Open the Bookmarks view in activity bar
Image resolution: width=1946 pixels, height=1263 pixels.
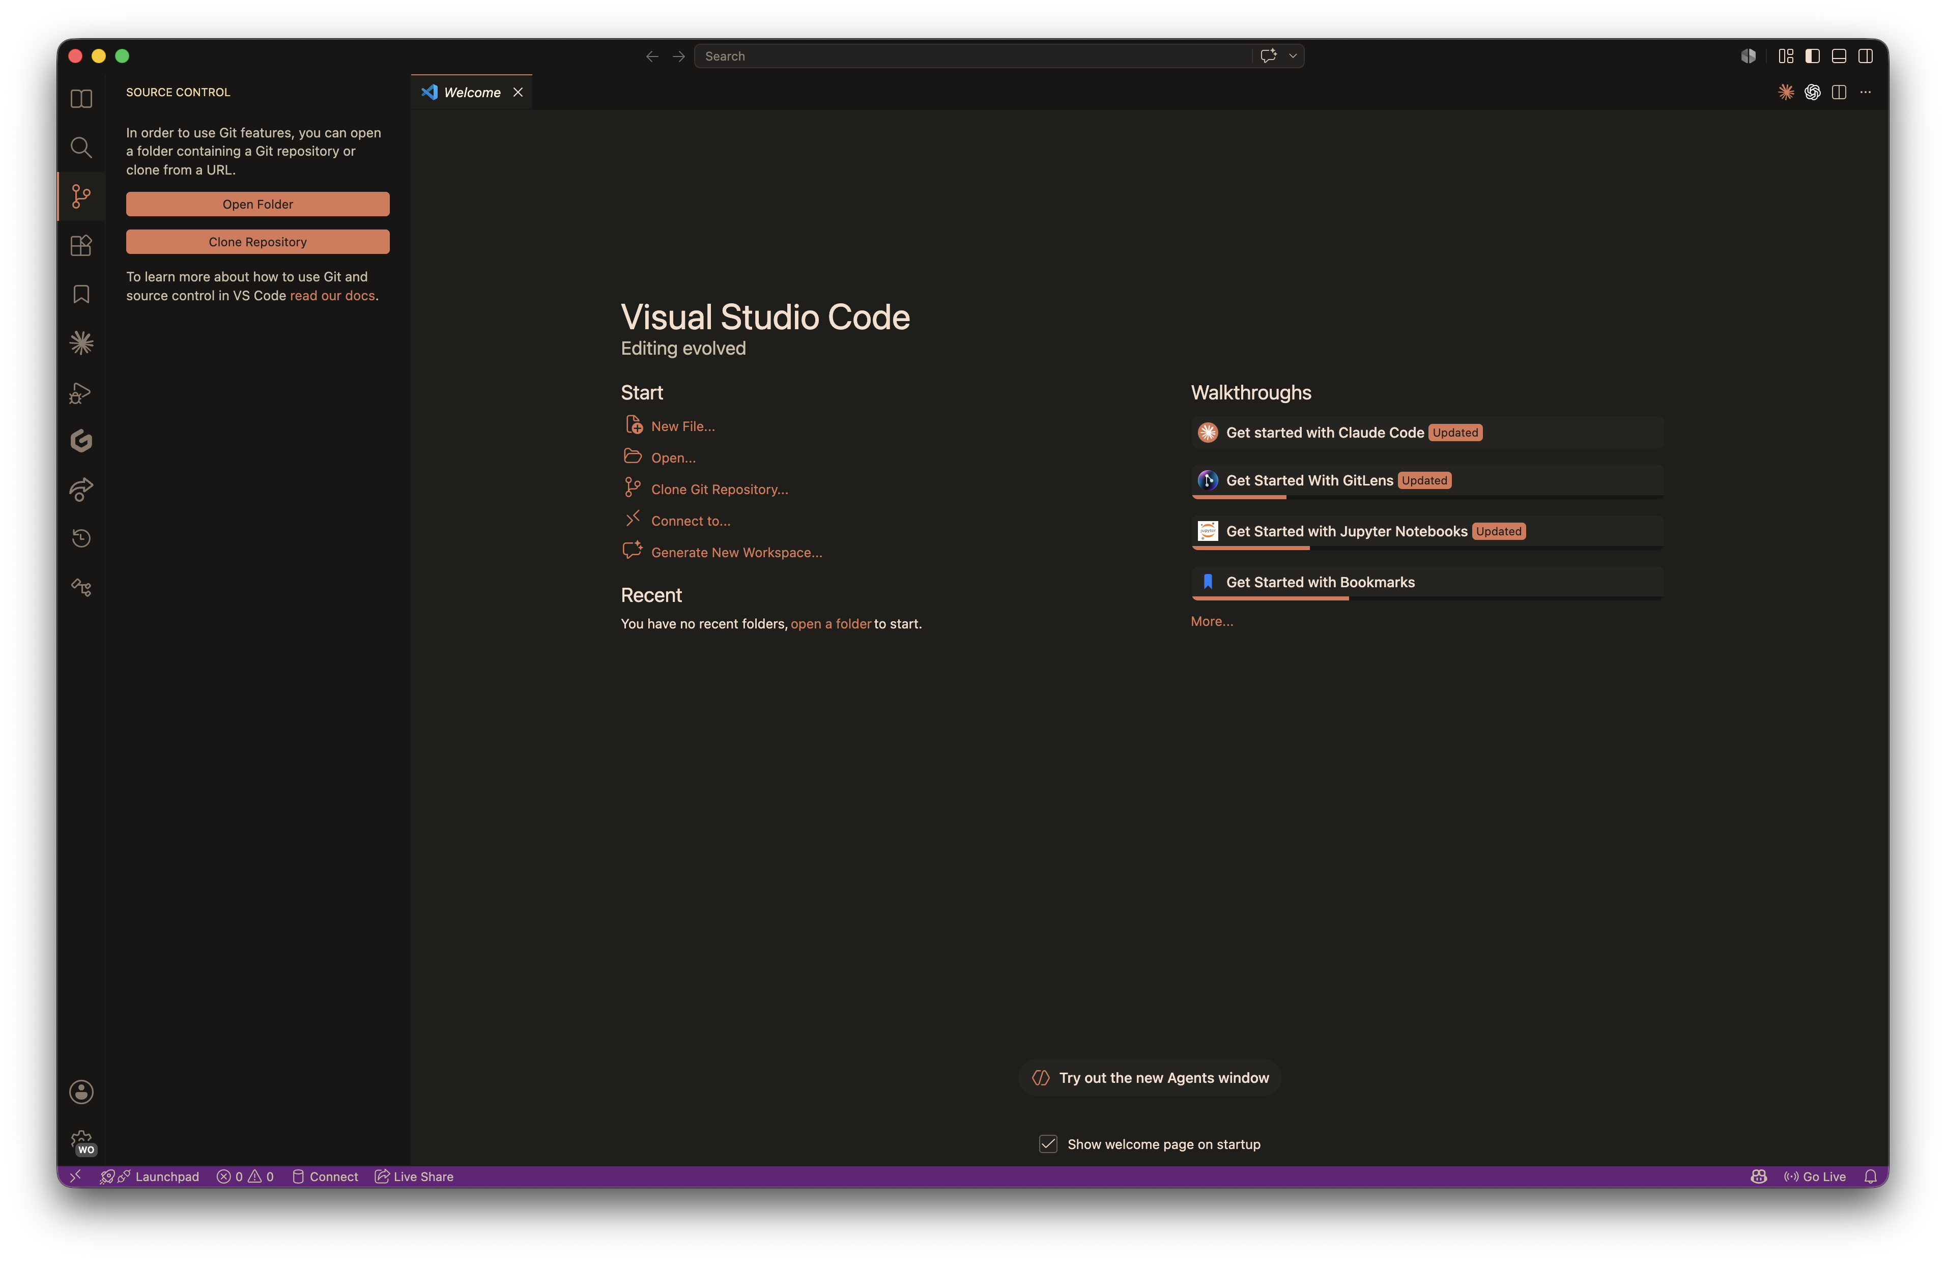pos(81,294)
